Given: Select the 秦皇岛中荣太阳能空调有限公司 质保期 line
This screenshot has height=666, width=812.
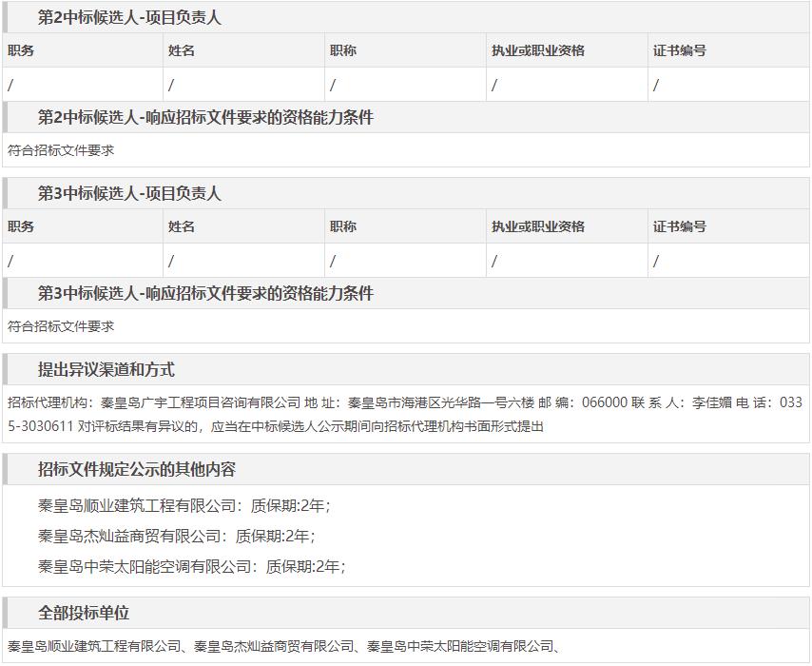Looking at the screenshot, I should (x=191, y=566).
